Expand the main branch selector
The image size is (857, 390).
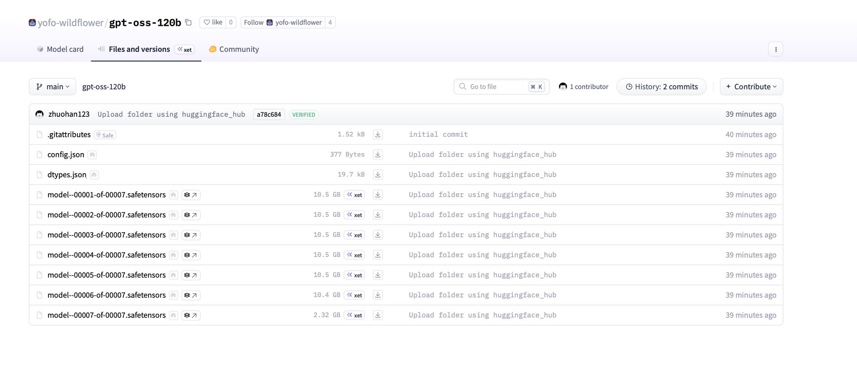pos(53,87)
